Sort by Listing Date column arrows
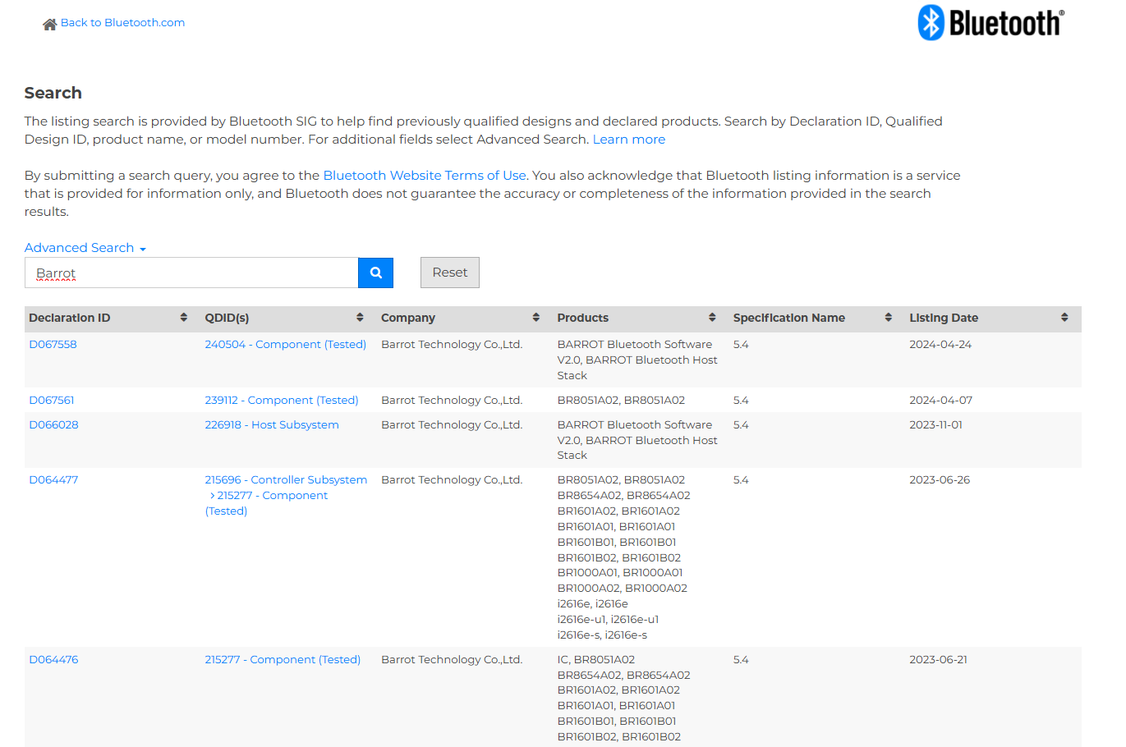This screenshot has width=1126, height=747. (x=1064, y=318)
